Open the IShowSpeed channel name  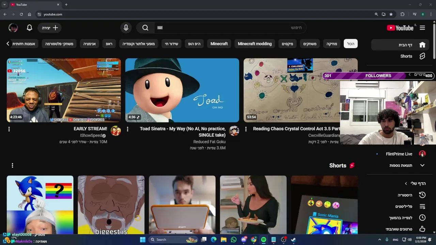(x=91, y=135)
